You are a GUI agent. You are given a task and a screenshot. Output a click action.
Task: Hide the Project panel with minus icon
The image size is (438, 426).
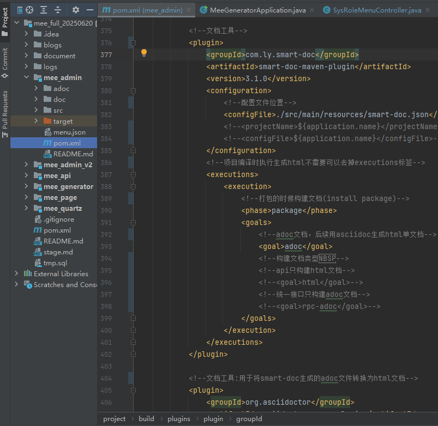[x=90, y=10]
